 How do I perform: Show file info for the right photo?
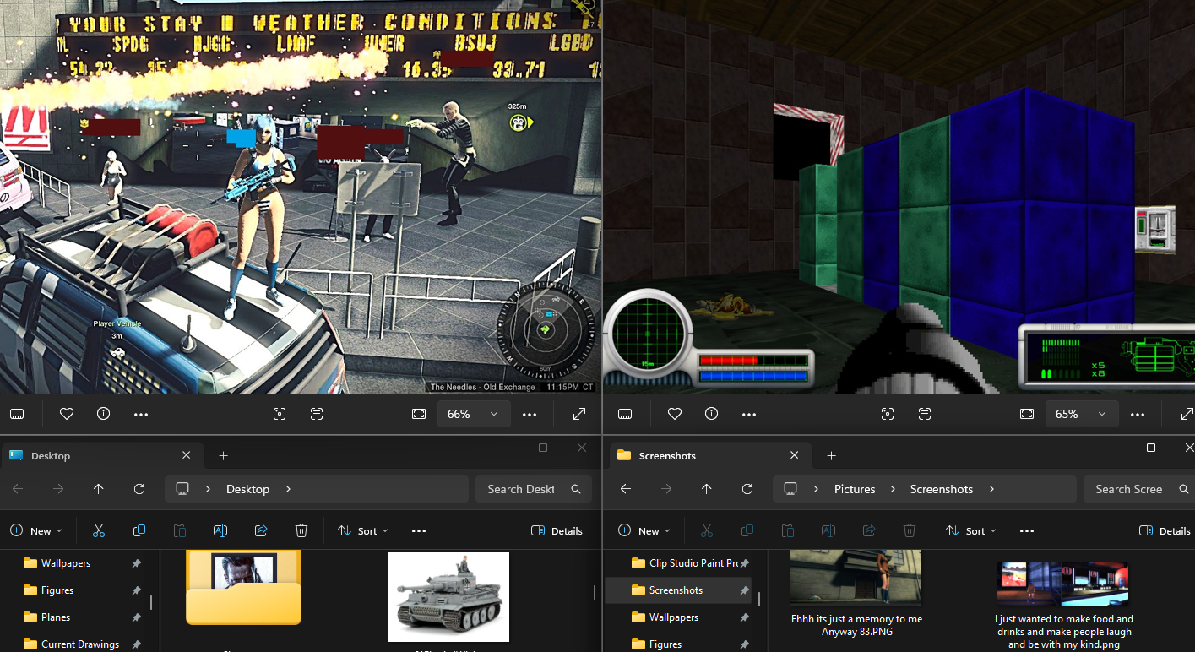[x=711, y=414]
